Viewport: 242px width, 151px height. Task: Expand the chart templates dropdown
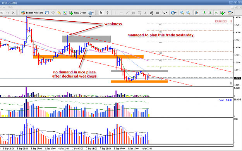point(232,13)
